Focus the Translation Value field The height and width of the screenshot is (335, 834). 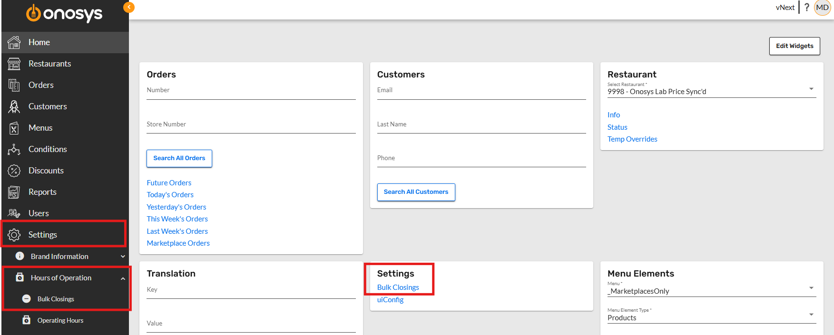point(251,325)
